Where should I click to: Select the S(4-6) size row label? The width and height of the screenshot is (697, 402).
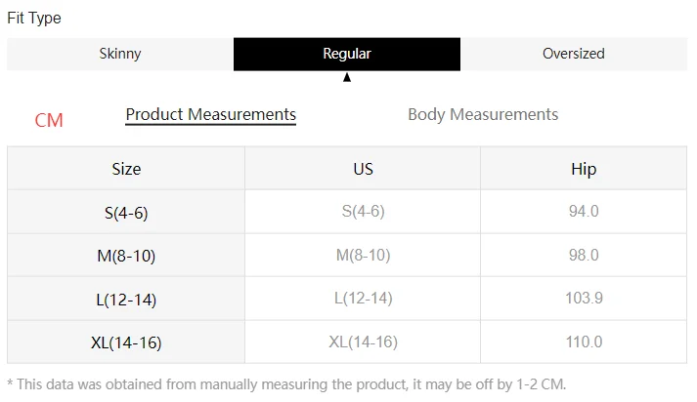[x=126, y=212]
